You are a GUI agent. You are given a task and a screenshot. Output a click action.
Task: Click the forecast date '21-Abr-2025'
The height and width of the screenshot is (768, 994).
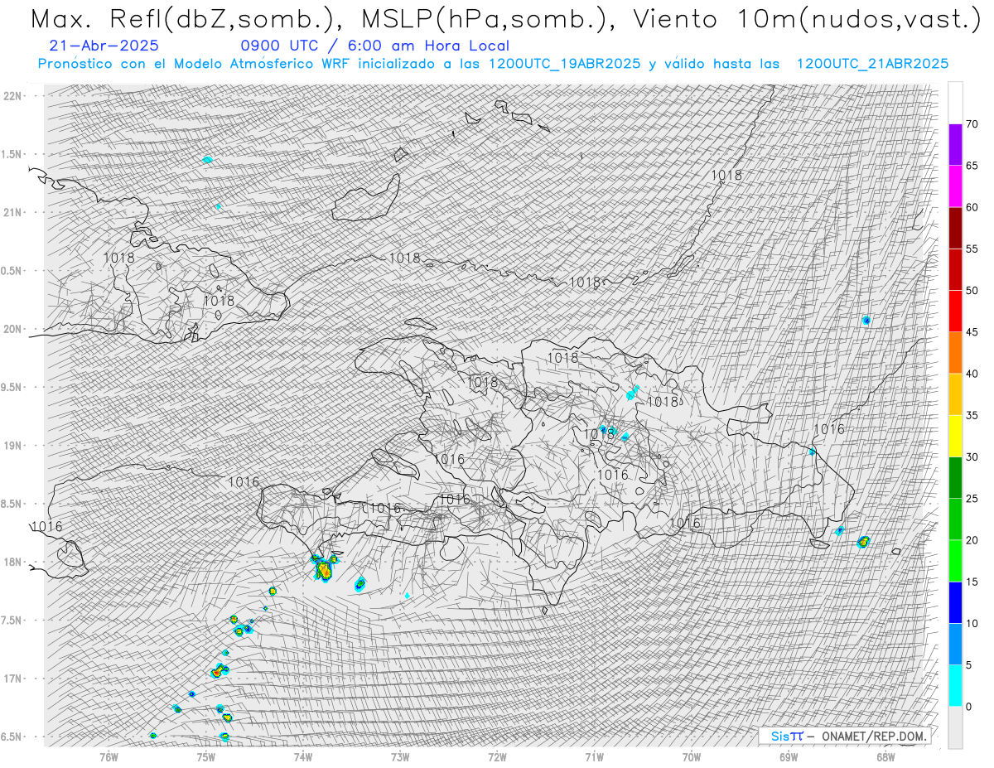(x=104, y=46)
